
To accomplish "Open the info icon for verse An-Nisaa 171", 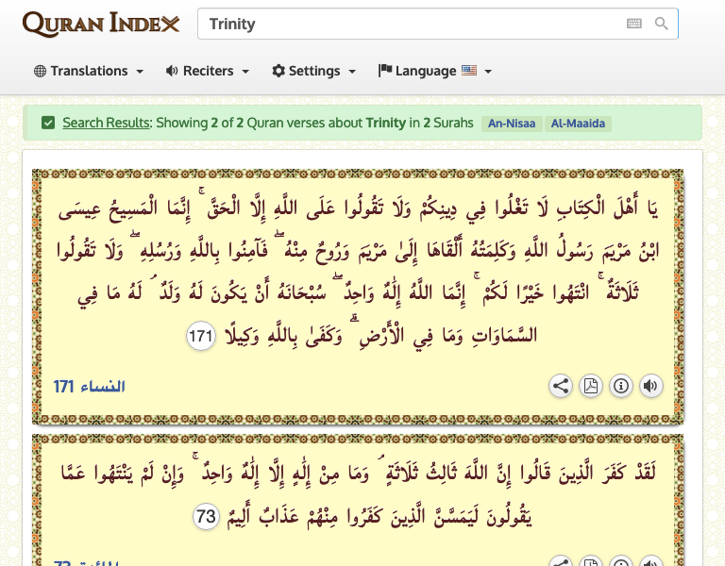I will click(621, 386).
